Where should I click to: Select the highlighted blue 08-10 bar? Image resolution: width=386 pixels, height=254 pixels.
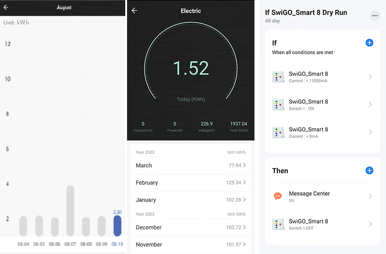(117, 226)
